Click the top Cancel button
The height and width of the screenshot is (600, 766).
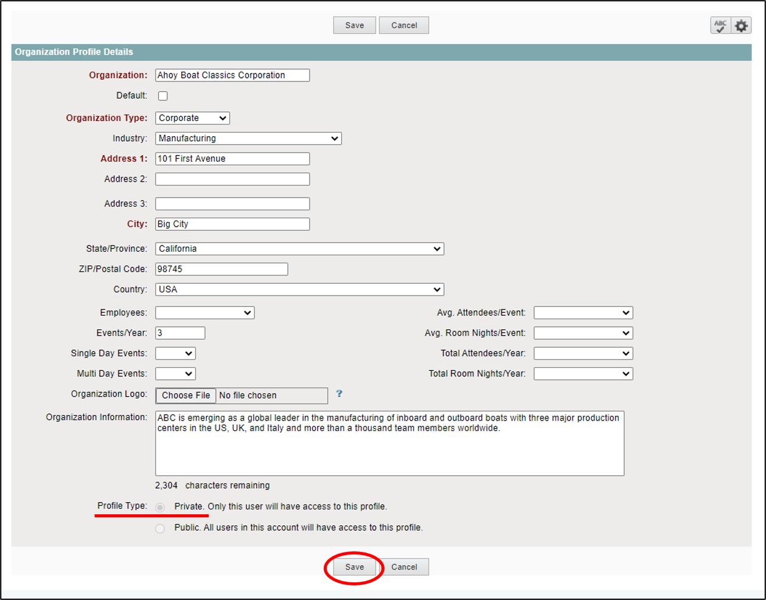(x=404, y=26)
